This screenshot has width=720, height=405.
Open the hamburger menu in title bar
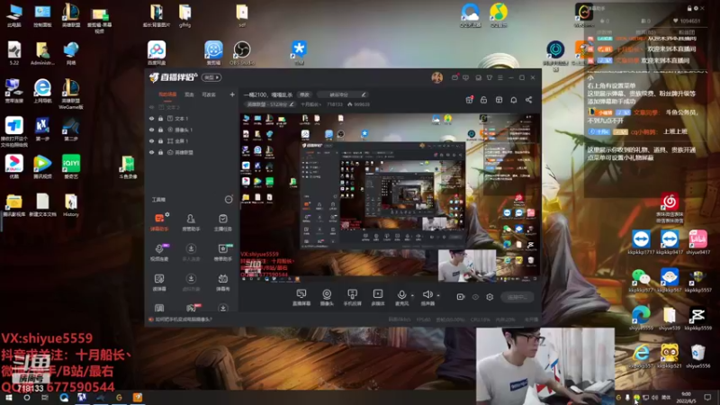pyautogui.click(x=500, y=78)
